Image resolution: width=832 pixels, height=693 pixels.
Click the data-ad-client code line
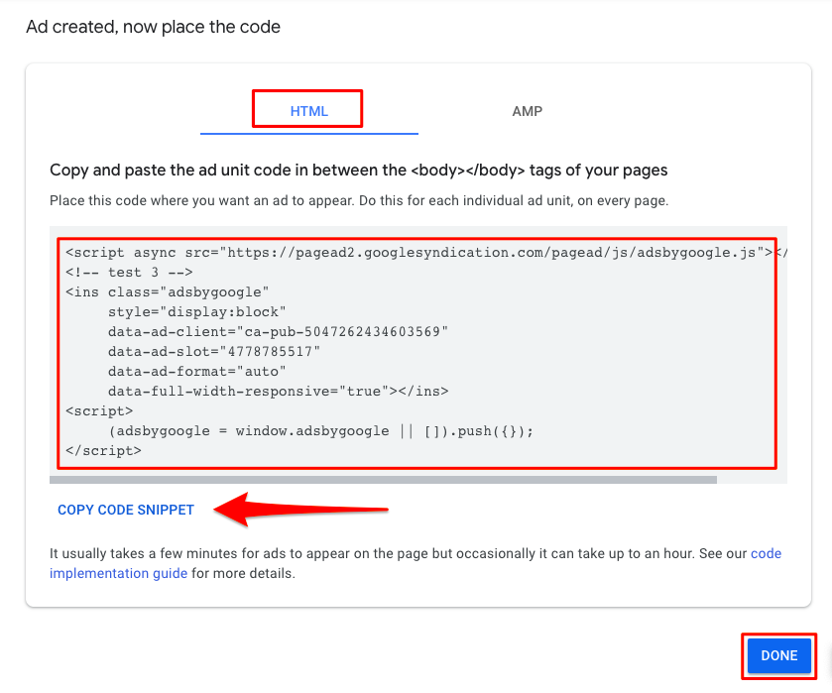coord(278,332)
